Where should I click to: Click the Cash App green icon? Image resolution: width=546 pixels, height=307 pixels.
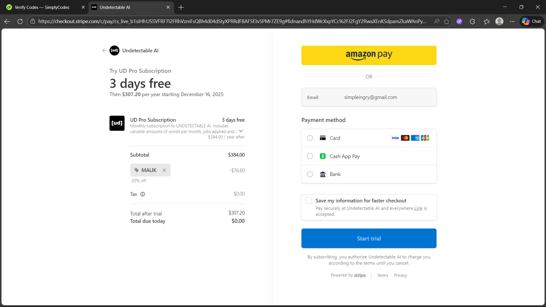[x=323, y=156]
